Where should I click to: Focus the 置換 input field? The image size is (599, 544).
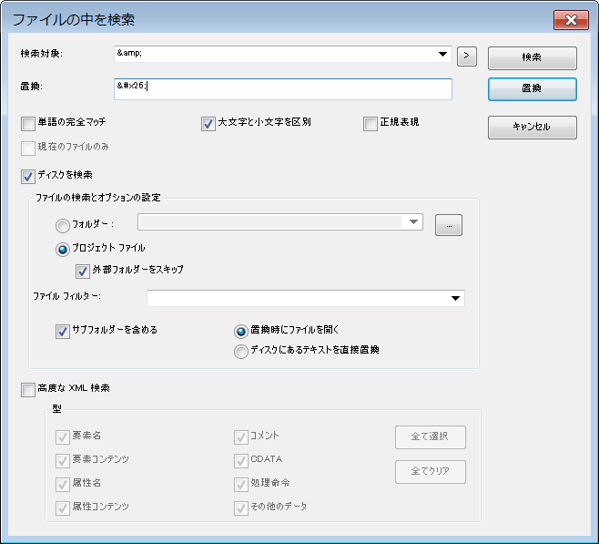[x=283, y=89]
